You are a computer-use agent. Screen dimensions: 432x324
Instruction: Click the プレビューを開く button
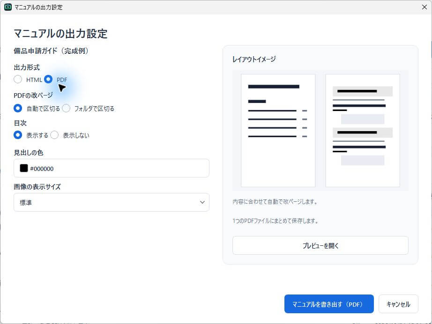coord(320,245)
